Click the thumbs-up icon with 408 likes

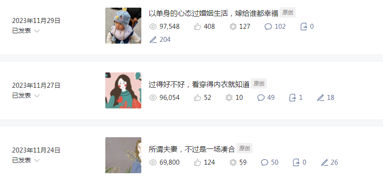coord(198,27)
